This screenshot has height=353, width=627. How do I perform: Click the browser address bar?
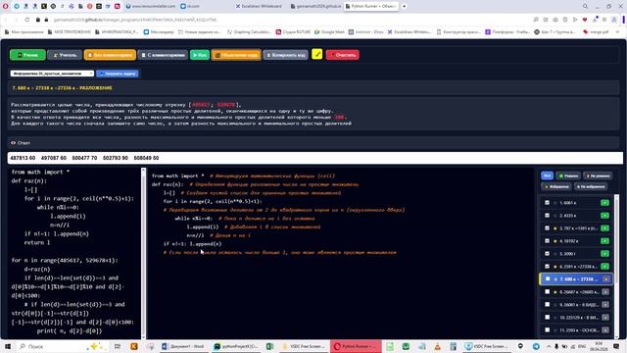coord(280,20)
